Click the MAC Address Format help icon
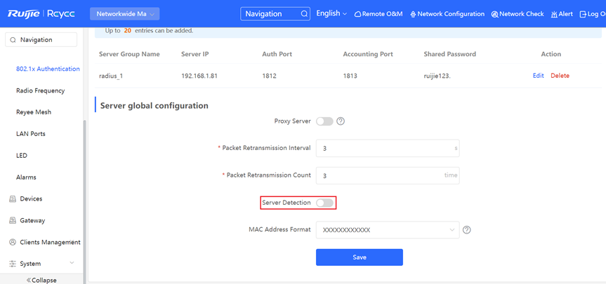 coord(466,230)
